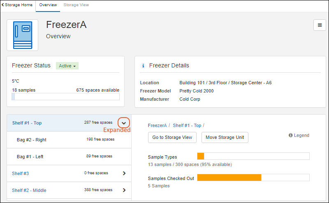This screenshot has height=203, width=329.
Task: Go back to Storage Home
Action: 18,5
